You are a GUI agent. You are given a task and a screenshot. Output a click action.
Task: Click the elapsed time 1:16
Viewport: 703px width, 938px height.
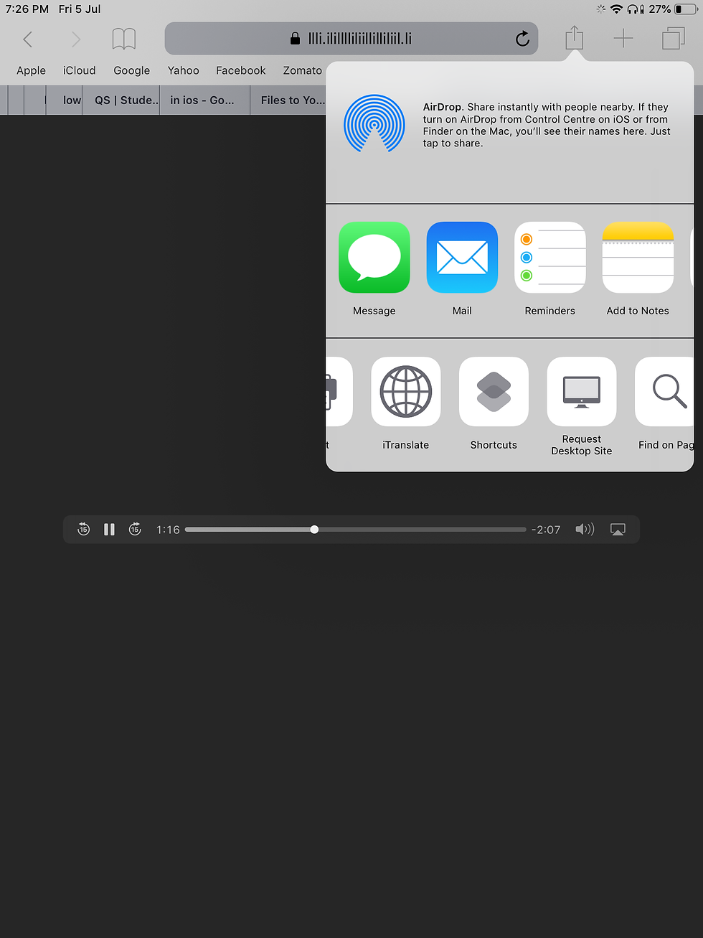coord(168,530)
